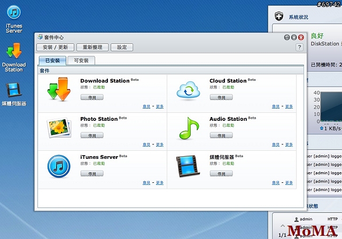Stop iTunes Server with its 停用 button

coord(92,174)
